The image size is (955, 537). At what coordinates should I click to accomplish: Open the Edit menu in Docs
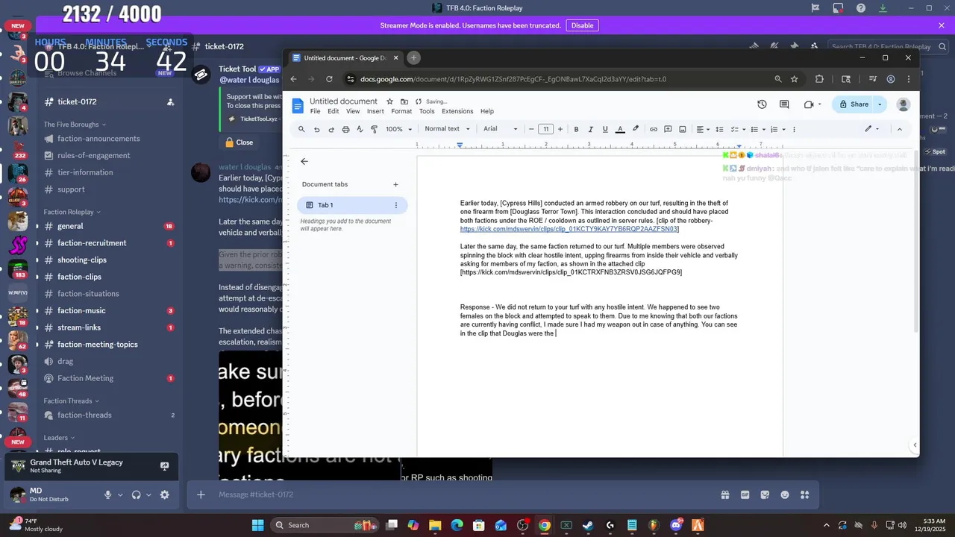click(x=333, y=111)
